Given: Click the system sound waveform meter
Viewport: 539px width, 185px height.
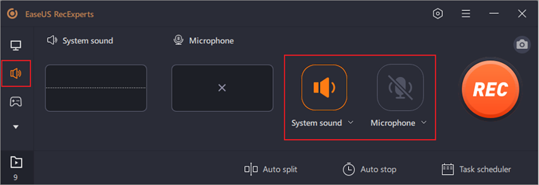Looking at the screenshot, I should click(96, 88).
